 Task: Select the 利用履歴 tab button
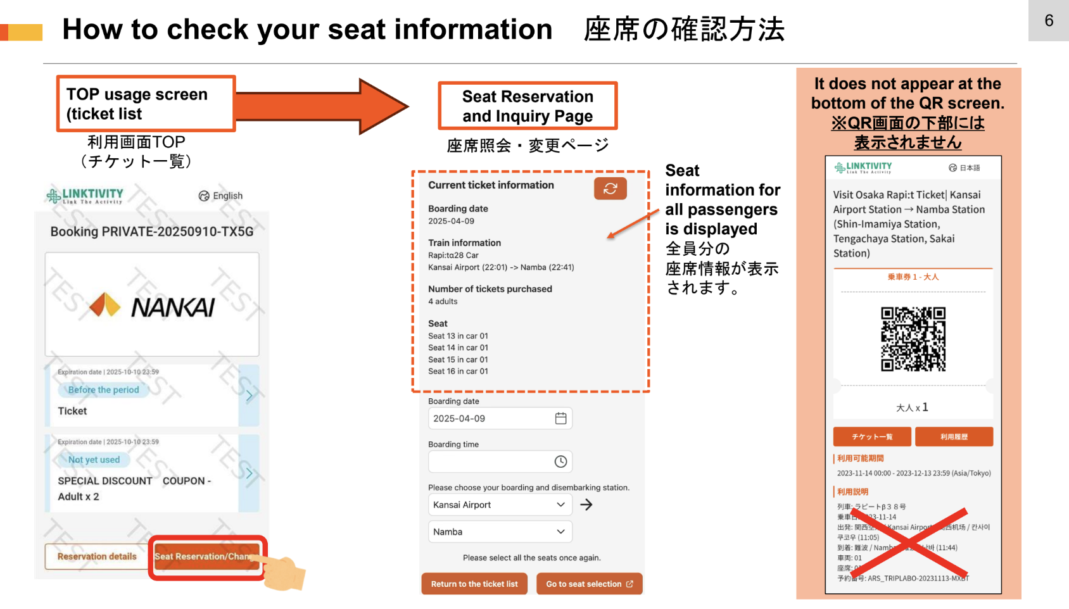pyautogui.click(x=954, y=437)
